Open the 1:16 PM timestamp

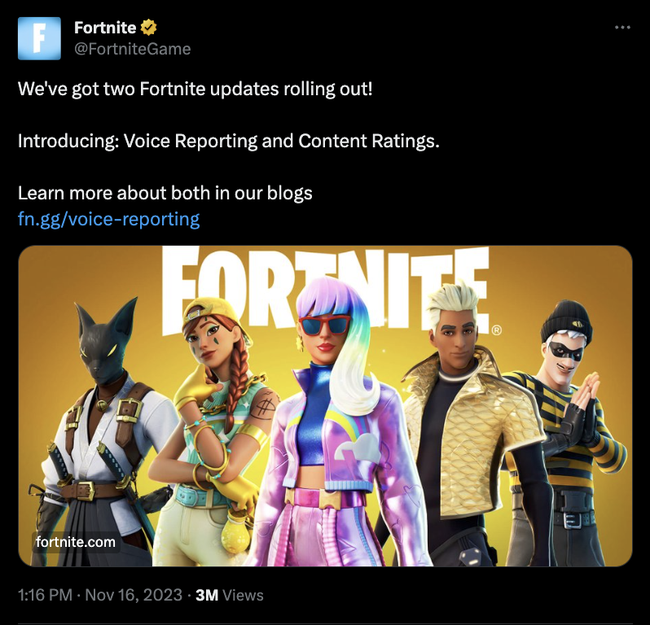[x=45, y=595]
